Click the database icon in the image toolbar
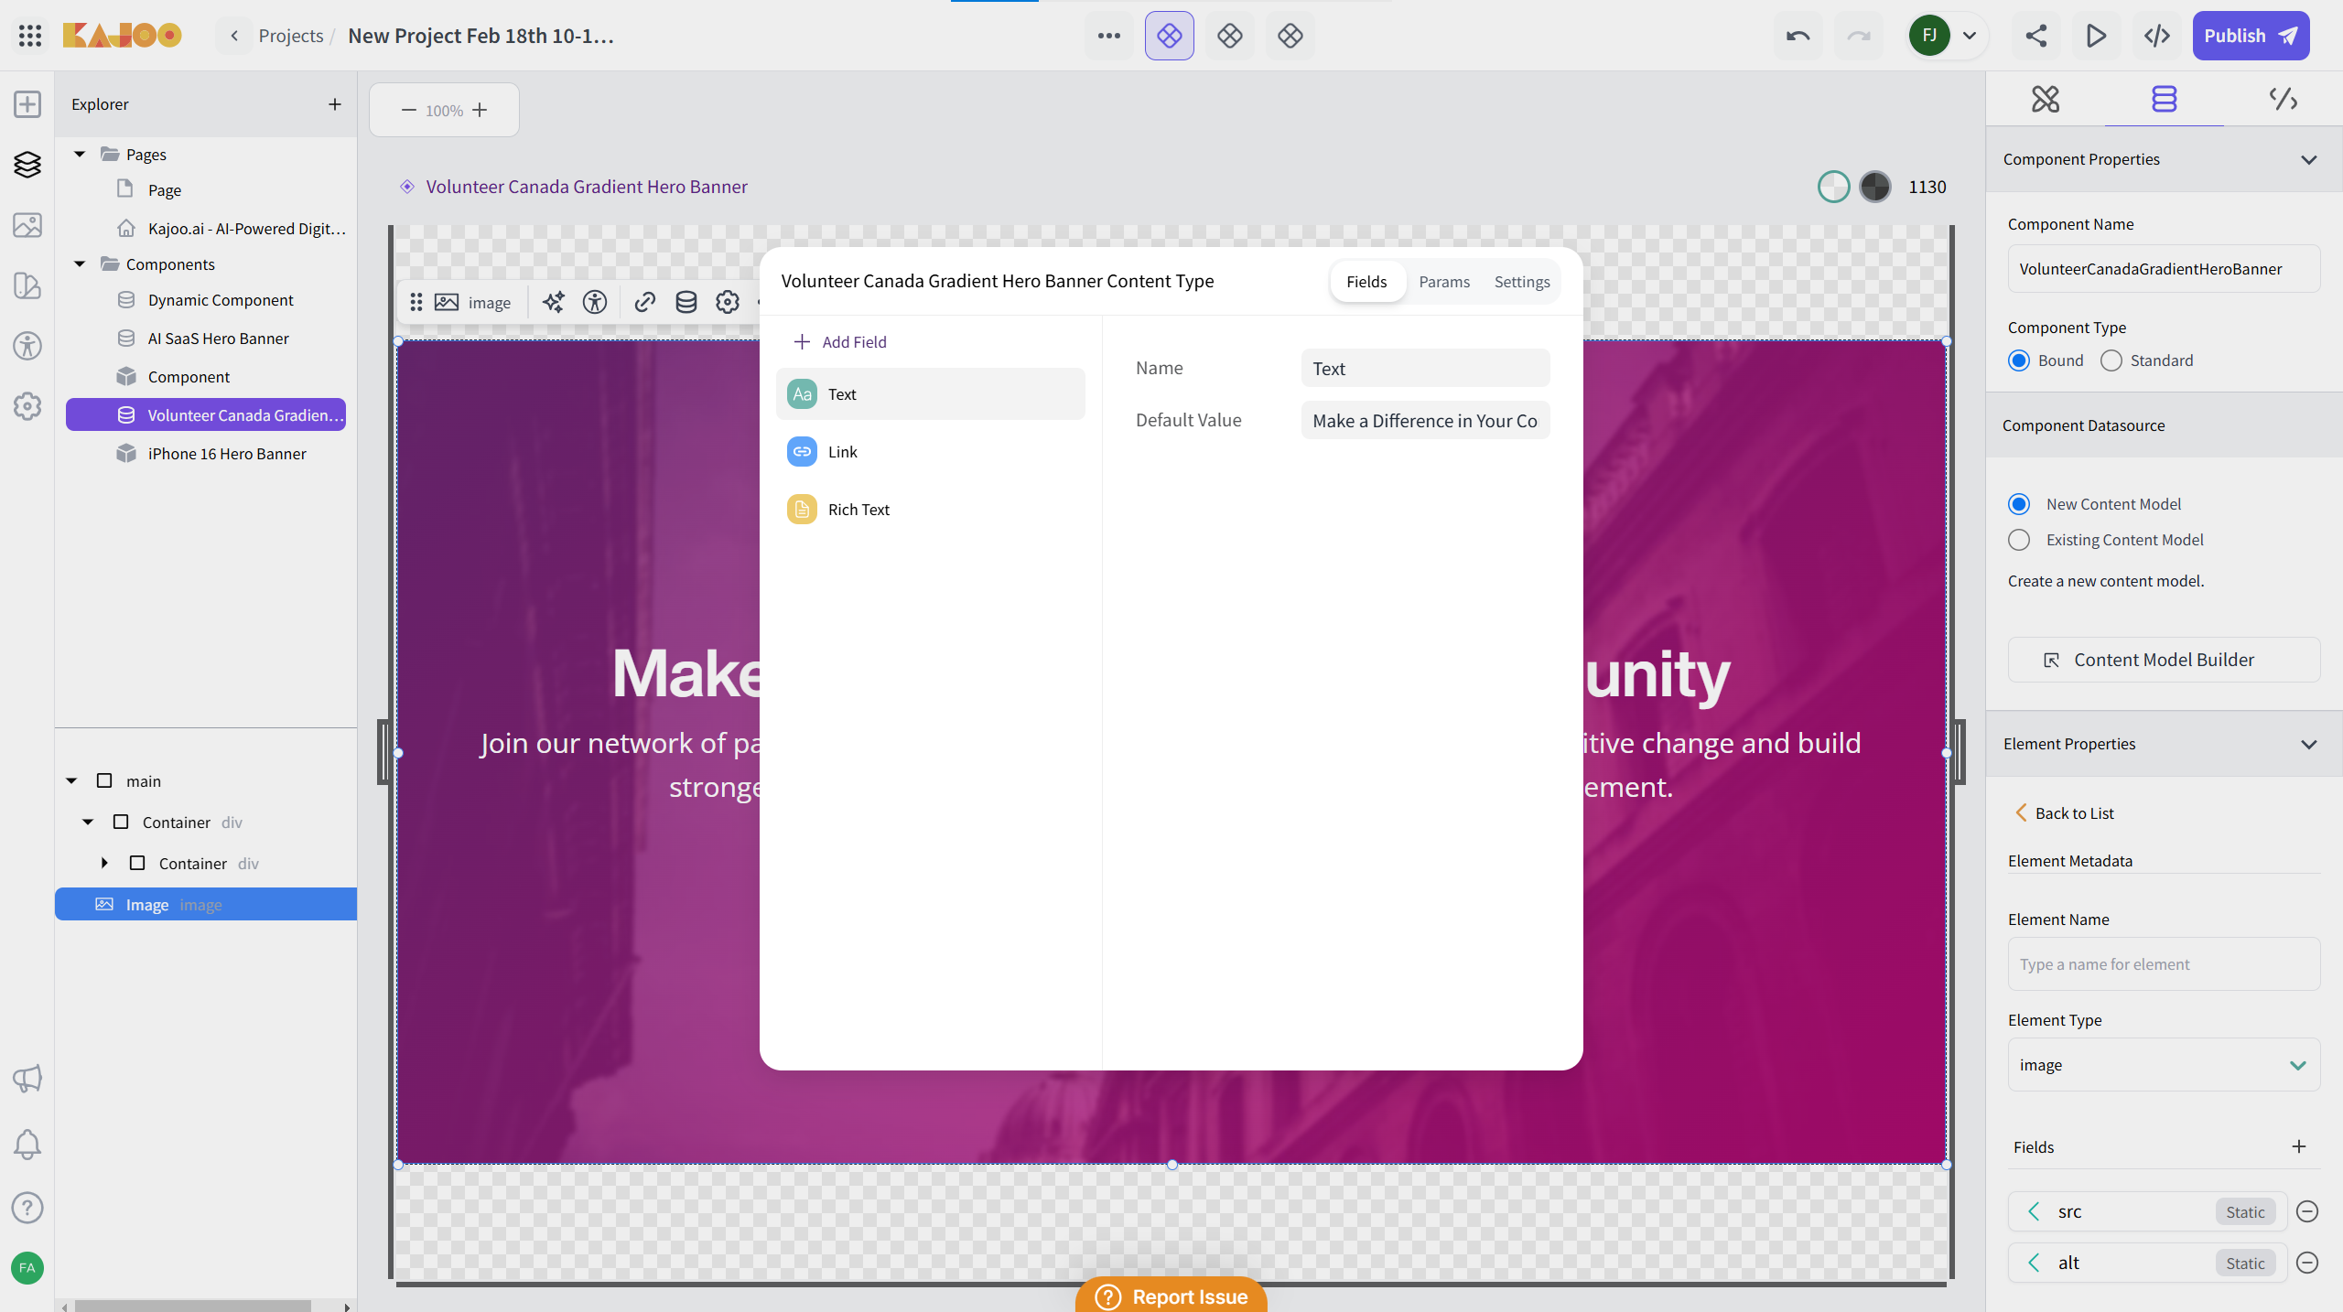This screenshot has height=1312, width=2343. [x=686, y=302]
